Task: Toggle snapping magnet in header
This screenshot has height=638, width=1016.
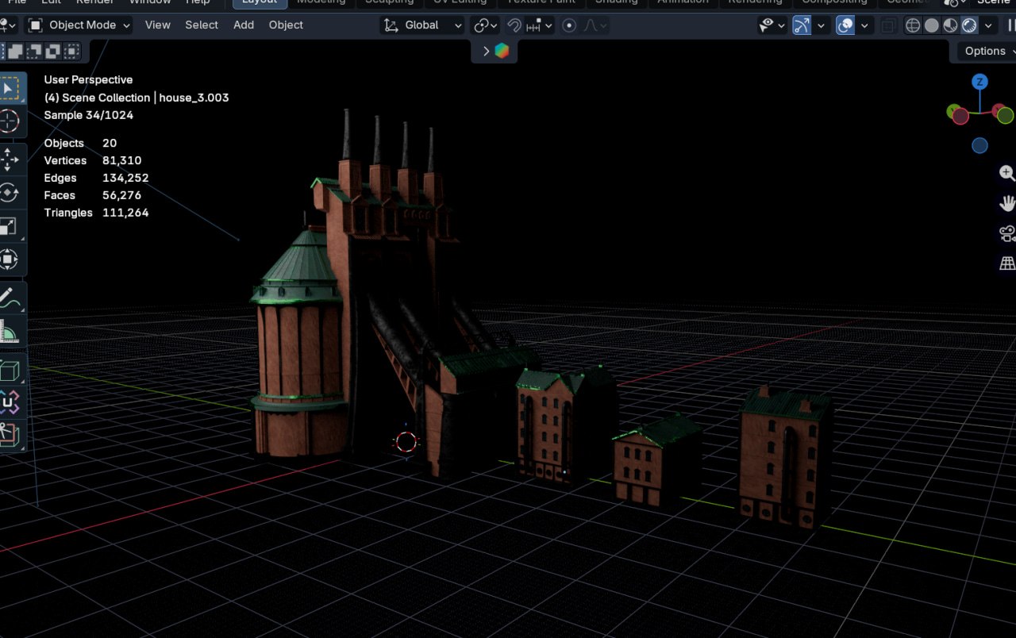Action: pos(514,25)
